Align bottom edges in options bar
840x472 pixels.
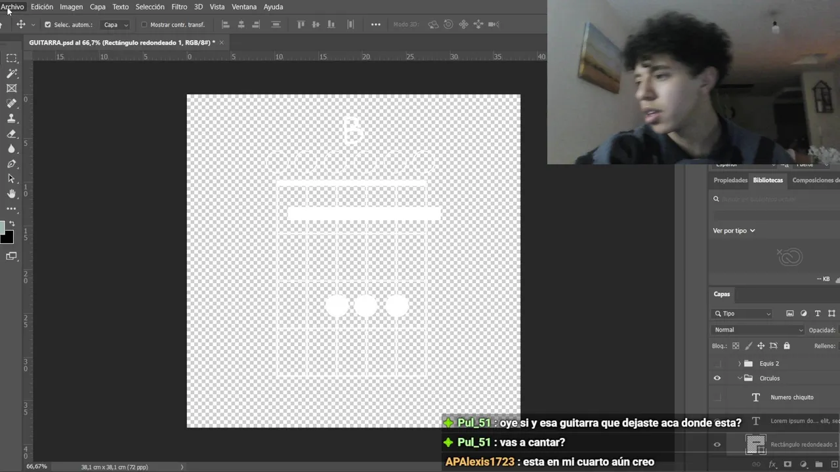coord(331,24)
